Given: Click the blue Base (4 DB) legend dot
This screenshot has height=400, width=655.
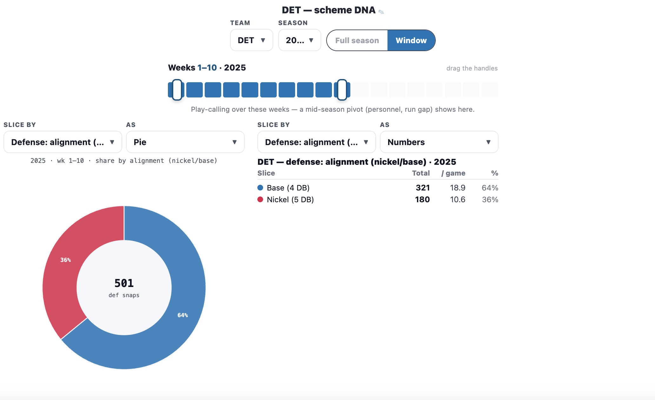Looking at the screenshot, I should [260, 188].
